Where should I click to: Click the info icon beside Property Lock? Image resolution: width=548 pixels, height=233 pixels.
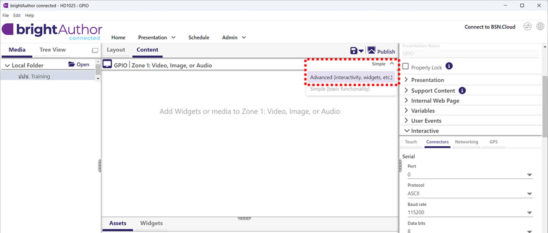(449, 67)
